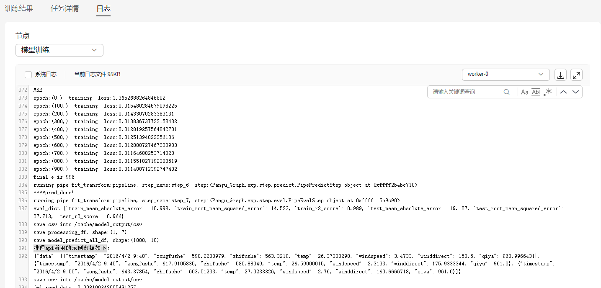Viewport: 601px width, 288px height.
Task: Download the current log file
Action: [x=560, y=75]
